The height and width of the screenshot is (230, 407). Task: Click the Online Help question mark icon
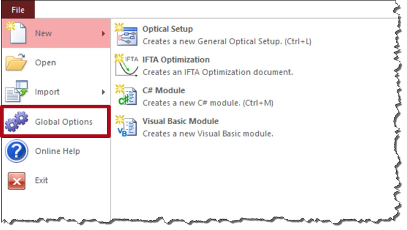pyautogui.click(x=16, y=151)
